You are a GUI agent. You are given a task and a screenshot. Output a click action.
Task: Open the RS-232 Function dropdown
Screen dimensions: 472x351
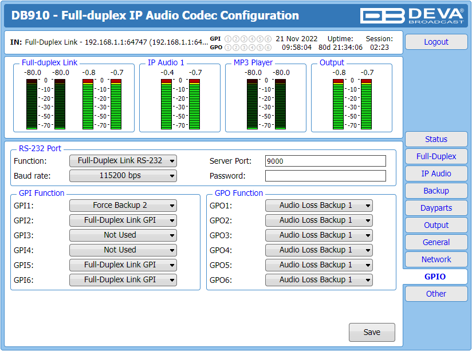click(x=123, y=161)
